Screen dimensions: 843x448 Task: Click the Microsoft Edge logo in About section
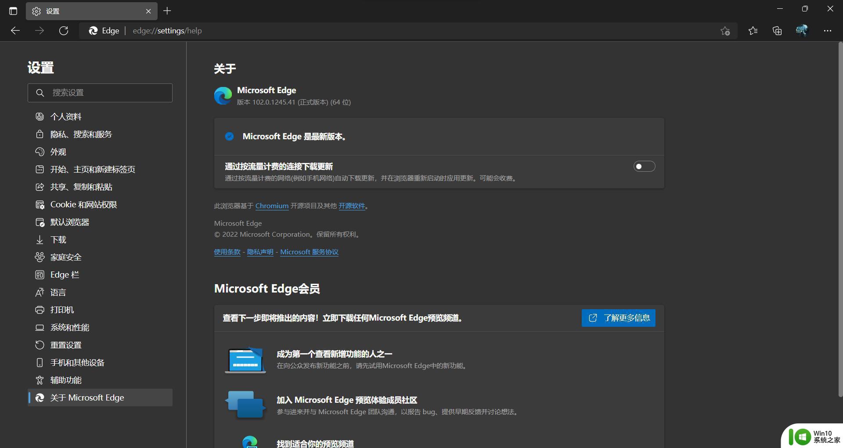point(223,96)
